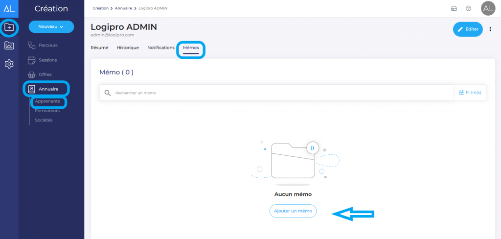
Task: Click the Offres basket icon
Action: [31, 74]
